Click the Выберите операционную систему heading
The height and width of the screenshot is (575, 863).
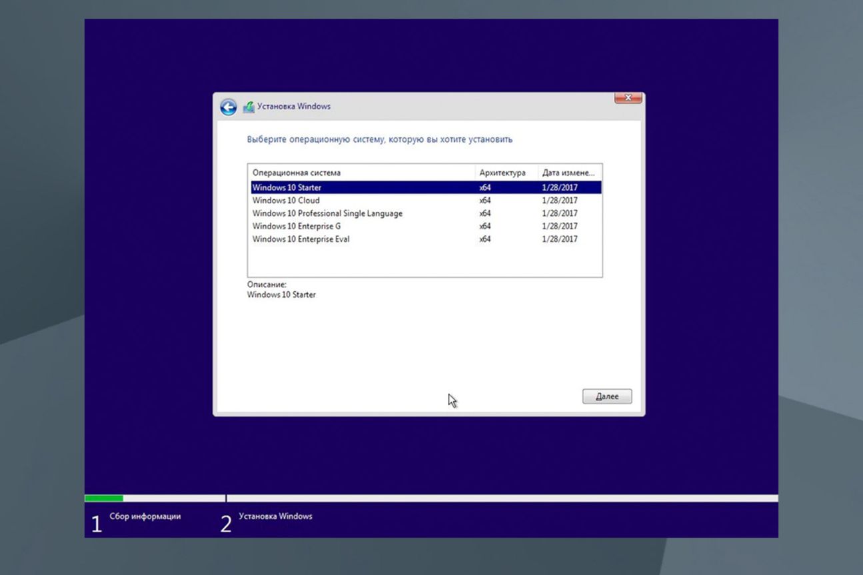pyautogui.click(x=380, y=140)
